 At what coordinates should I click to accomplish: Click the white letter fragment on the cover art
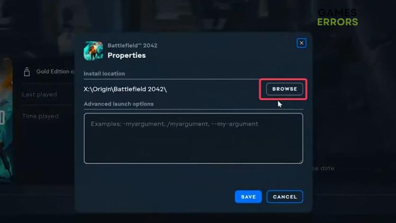pyautogui.click(x=2, y=117)
